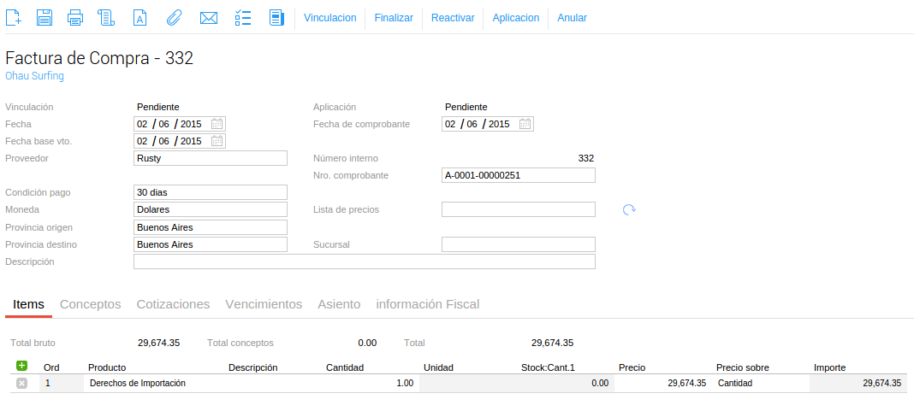This screenshot has height=417, width=914.
Task: Click the Descripción text field
Action: (365, 261)
